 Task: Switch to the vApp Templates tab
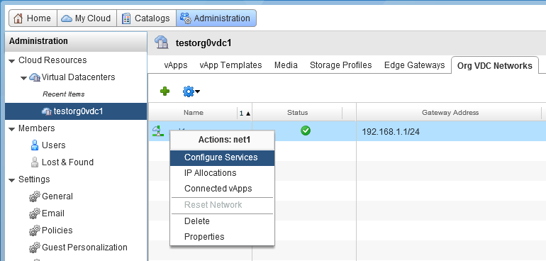(x=231, y=65)
